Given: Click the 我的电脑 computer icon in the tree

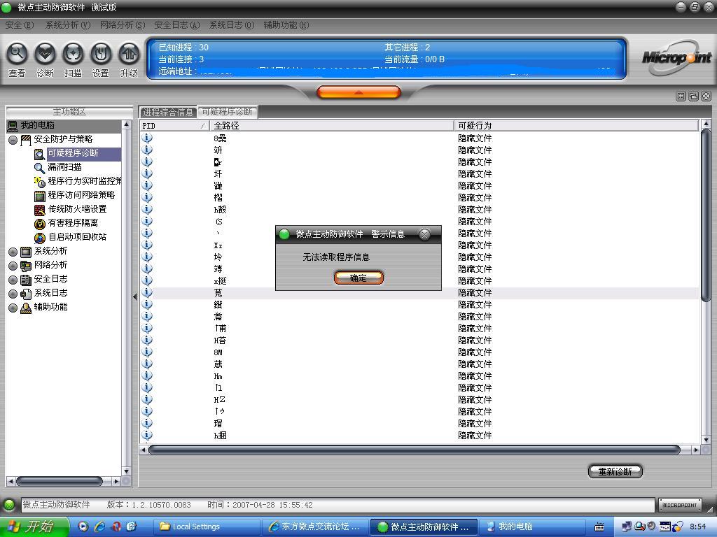Looking at the screenshot, I should 13,126.
